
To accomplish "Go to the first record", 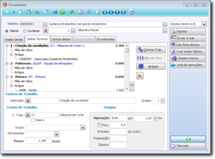I will click(x=105, y=12).
